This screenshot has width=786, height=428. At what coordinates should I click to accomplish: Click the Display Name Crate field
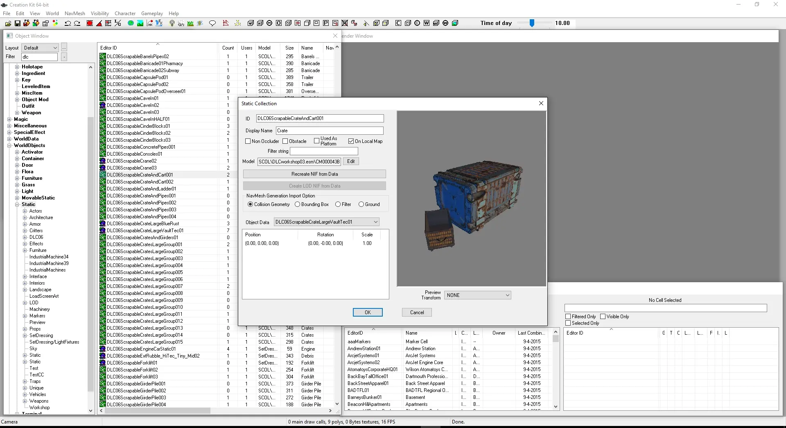pyautogui.click(x=330, y=131)
